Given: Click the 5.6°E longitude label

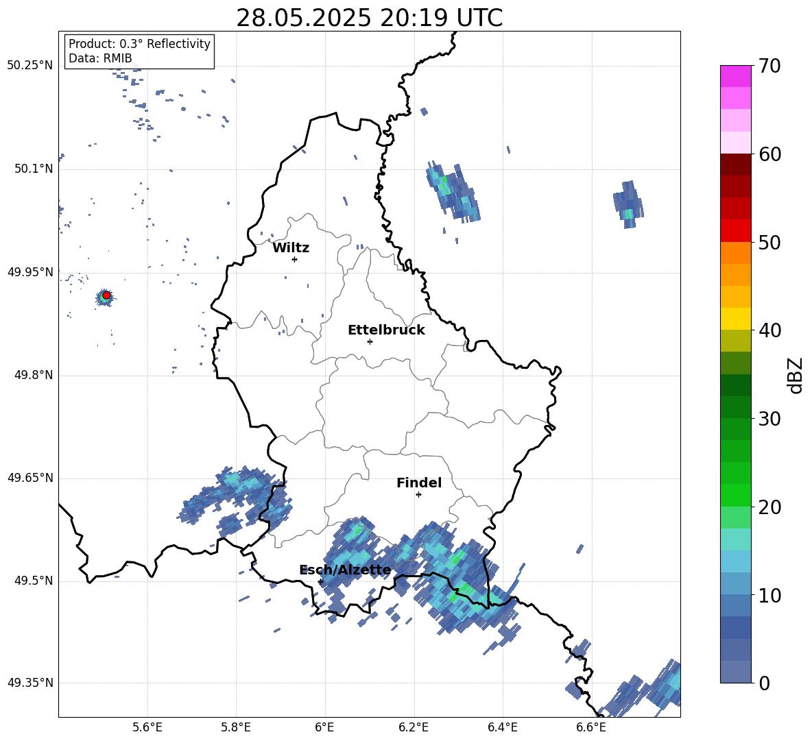Looking at the screenshot, I should (147, 727).
